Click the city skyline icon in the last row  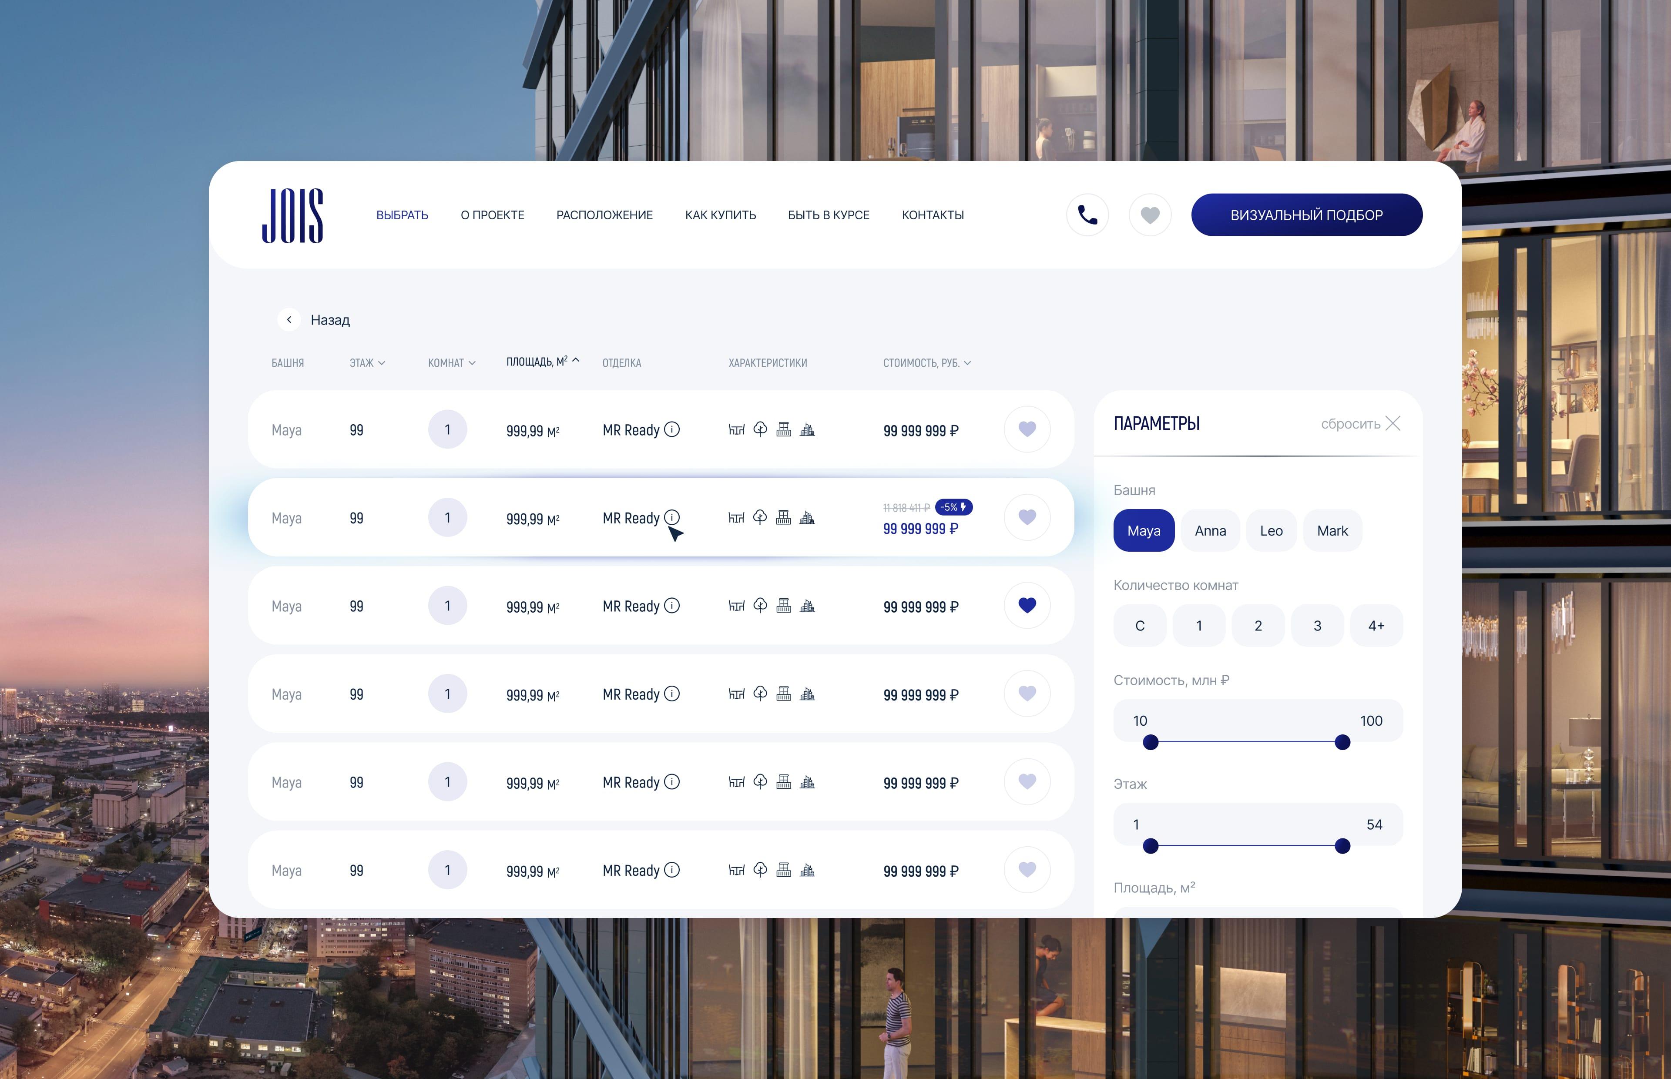coord(807,870)
